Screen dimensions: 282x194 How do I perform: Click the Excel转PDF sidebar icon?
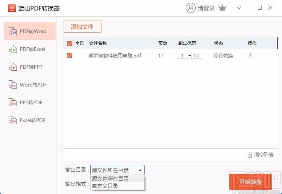[x=13, y=120]
